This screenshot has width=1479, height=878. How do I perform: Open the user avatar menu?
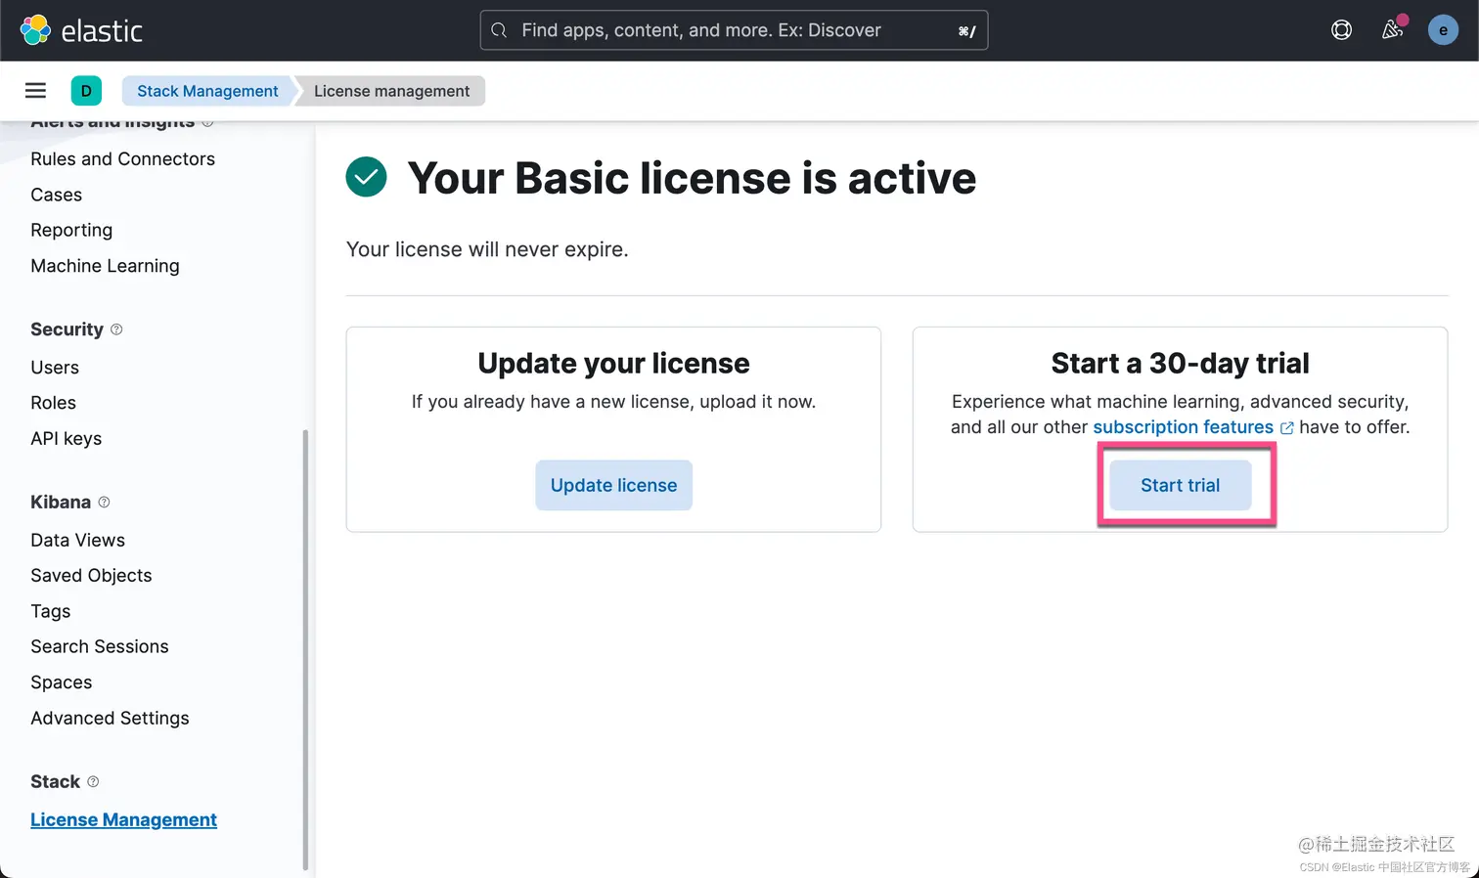[x=1443, y=30]
